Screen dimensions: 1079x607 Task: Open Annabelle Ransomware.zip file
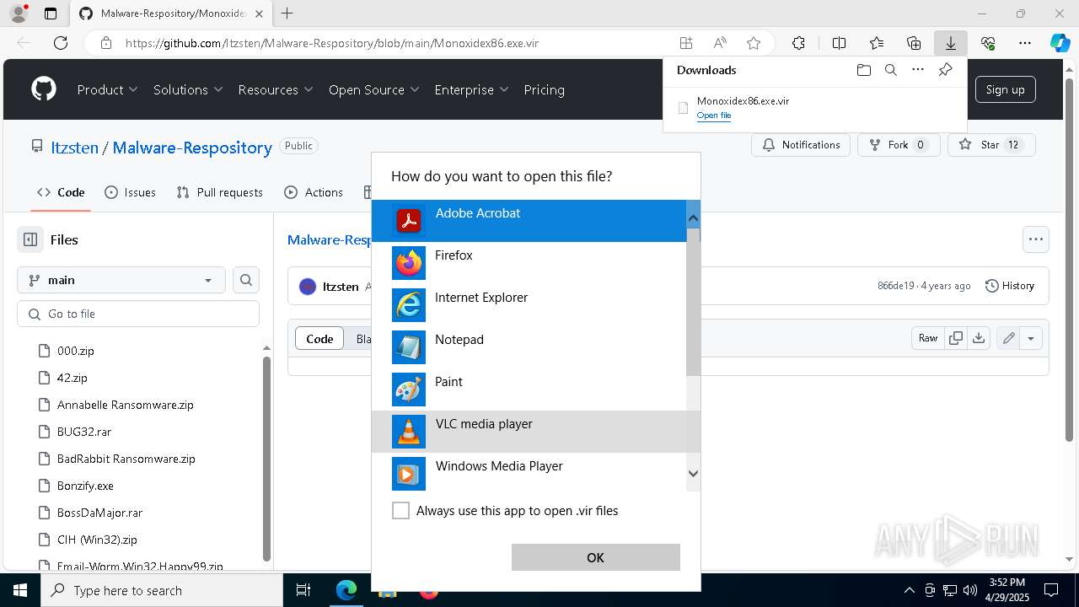point(125,405)
